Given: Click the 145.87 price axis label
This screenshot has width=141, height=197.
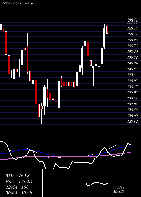Looking at the screenshot, I should (132, 69).
